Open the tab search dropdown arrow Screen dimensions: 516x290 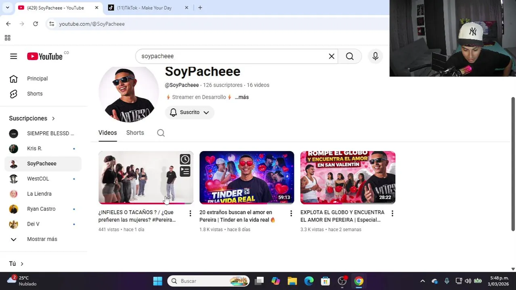pyautogui.click(x=7, y=8)
